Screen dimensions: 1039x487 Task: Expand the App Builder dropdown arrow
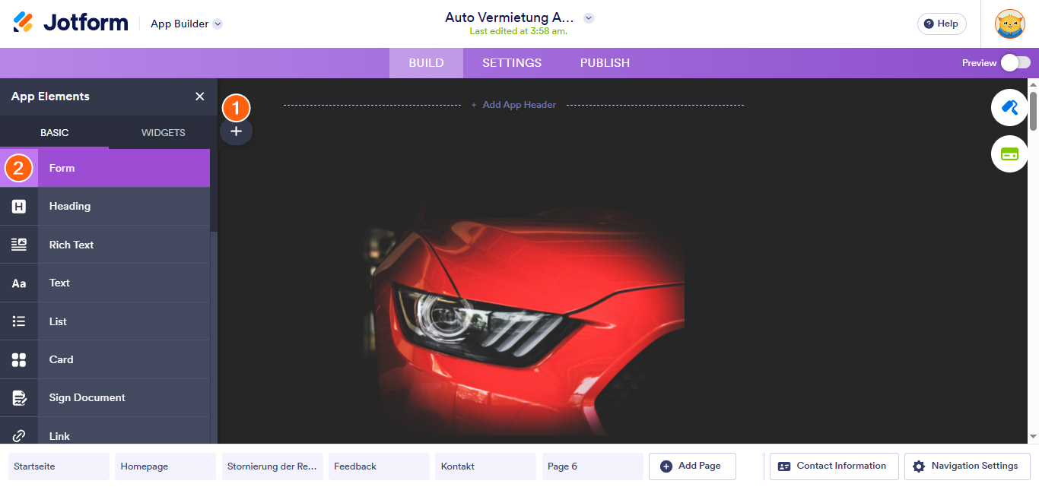coord(218,24)
